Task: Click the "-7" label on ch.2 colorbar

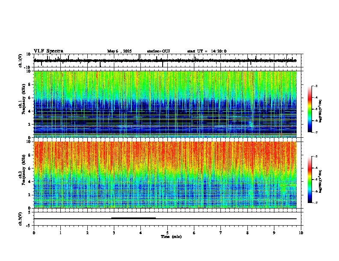Action: point(315,203)
